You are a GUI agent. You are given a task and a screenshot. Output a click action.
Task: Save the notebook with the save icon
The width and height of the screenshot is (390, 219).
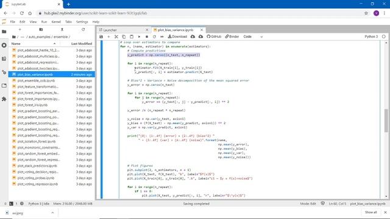(101, 36)
